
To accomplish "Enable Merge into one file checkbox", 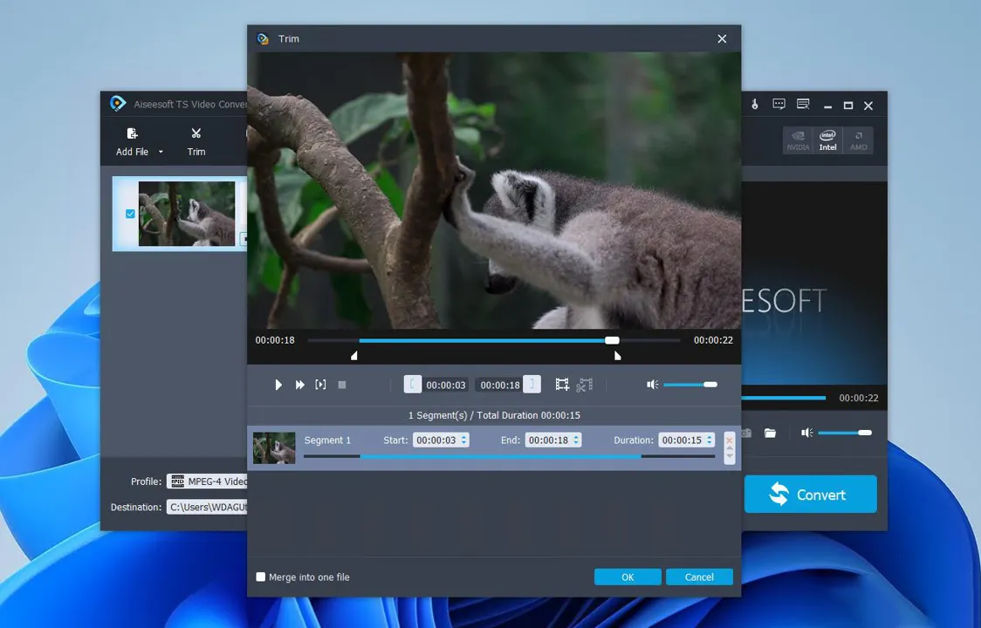I will (261, 577).
